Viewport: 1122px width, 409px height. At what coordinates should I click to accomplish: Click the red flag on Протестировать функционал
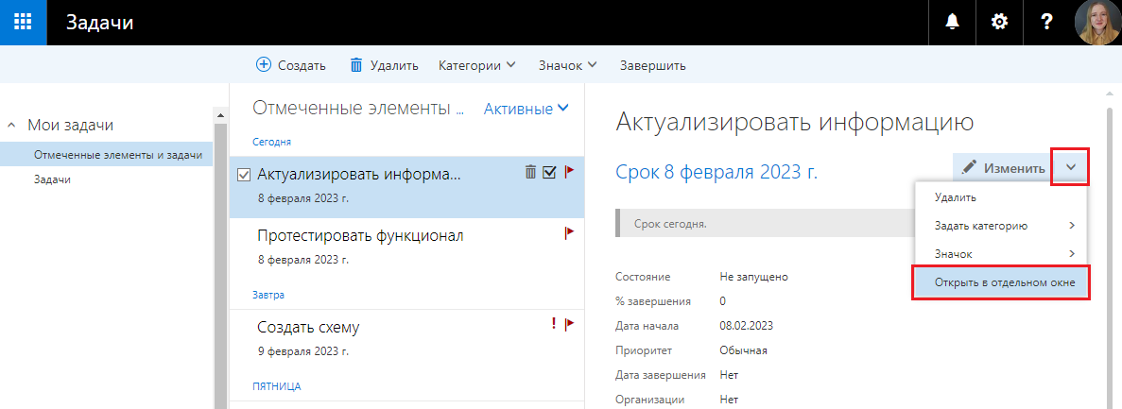point(569,232)
